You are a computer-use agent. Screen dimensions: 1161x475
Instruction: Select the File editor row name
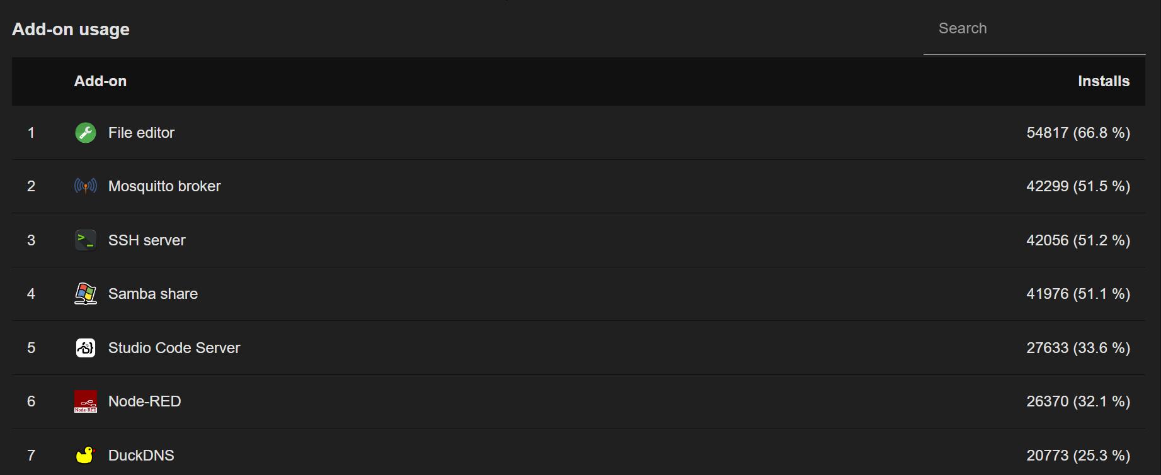pyautogui.click(x=141, y=133)
